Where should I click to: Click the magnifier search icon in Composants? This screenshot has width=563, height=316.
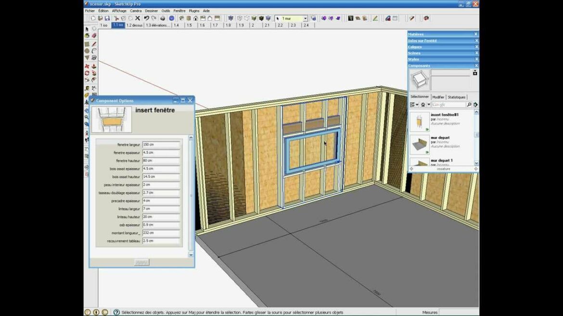coord(470,104)
